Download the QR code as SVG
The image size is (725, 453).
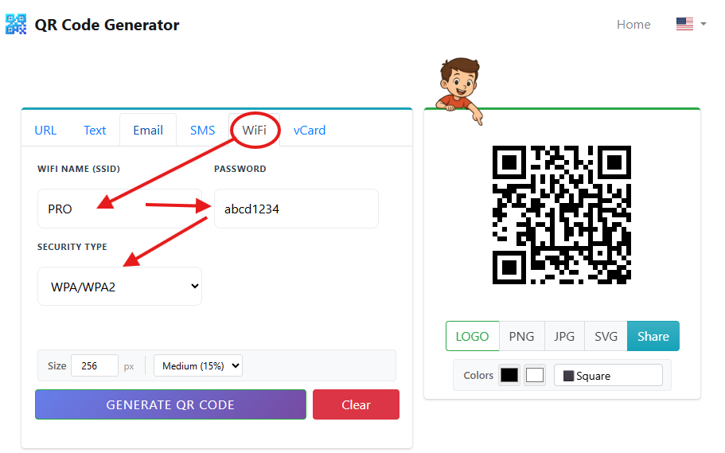pos(606,336)
